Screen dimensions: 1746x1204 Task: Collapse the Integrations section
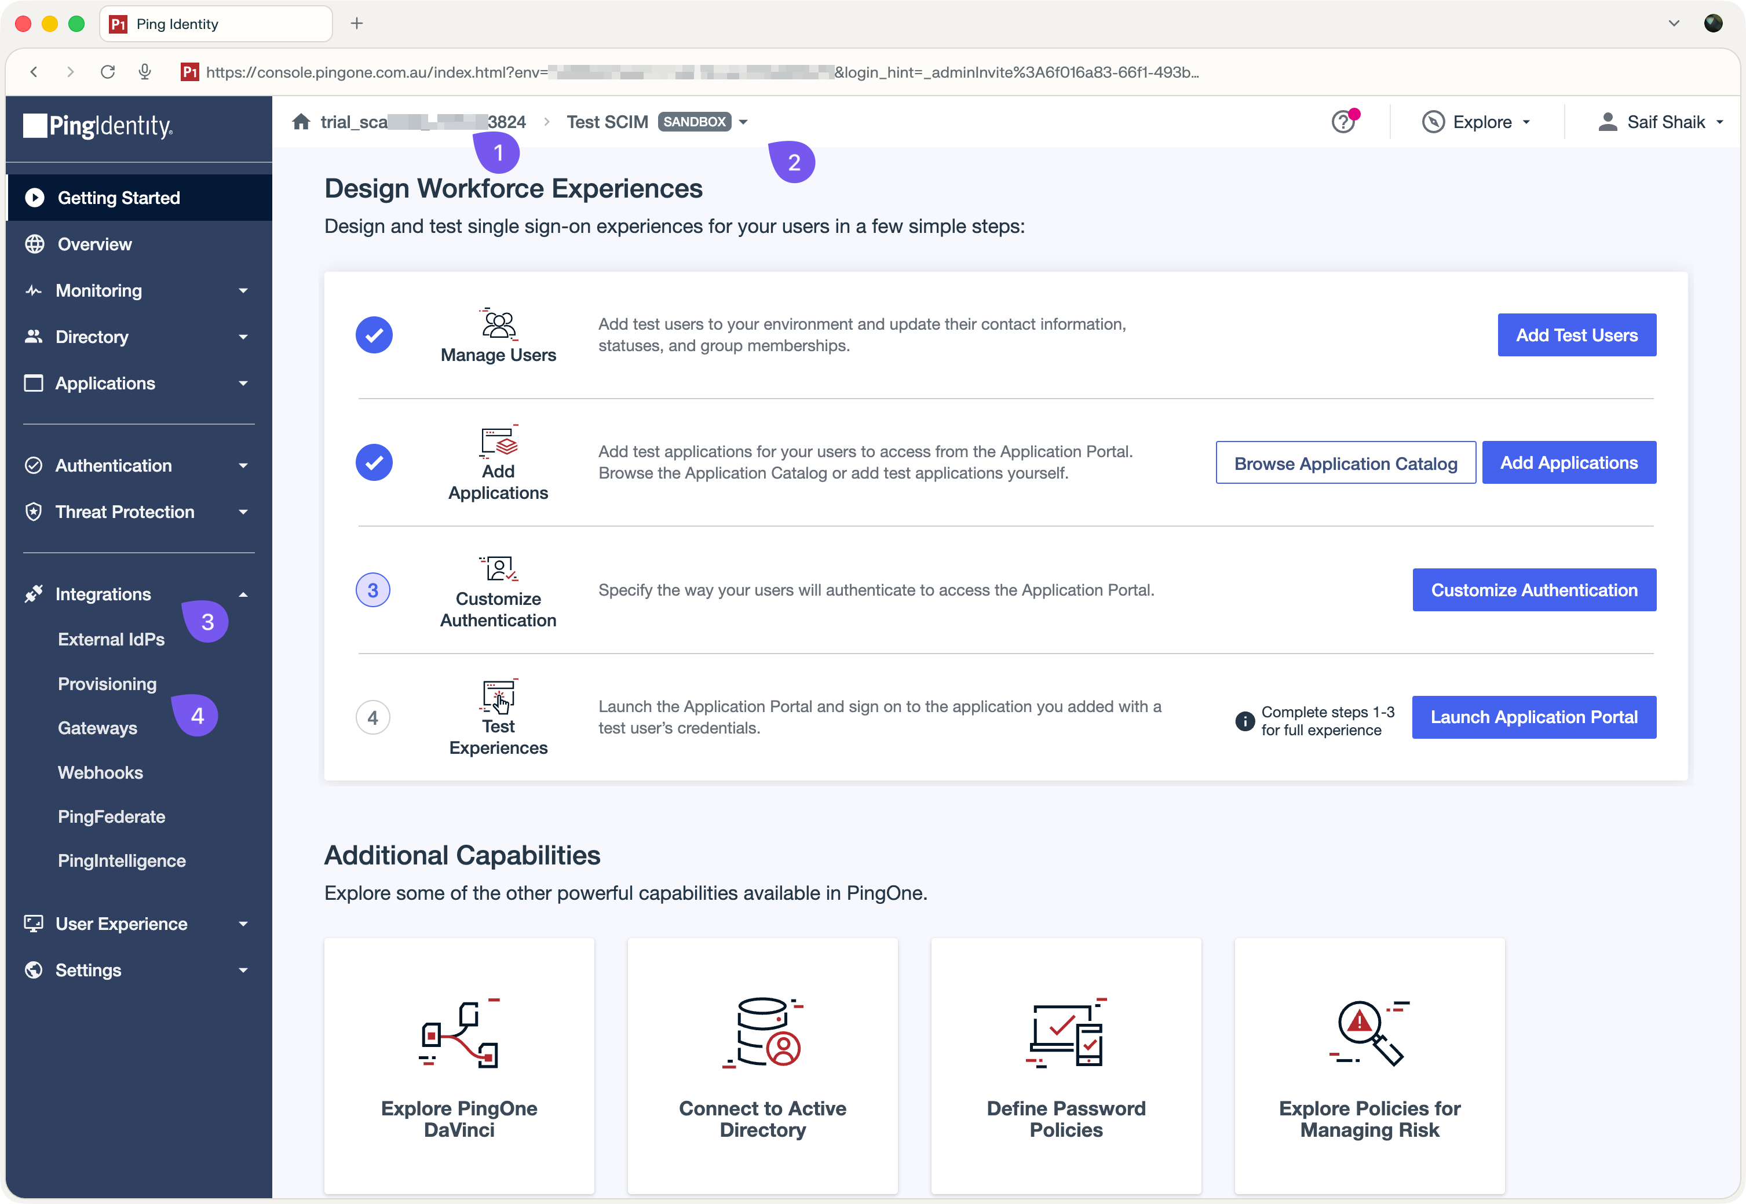(x=243, y=594)
